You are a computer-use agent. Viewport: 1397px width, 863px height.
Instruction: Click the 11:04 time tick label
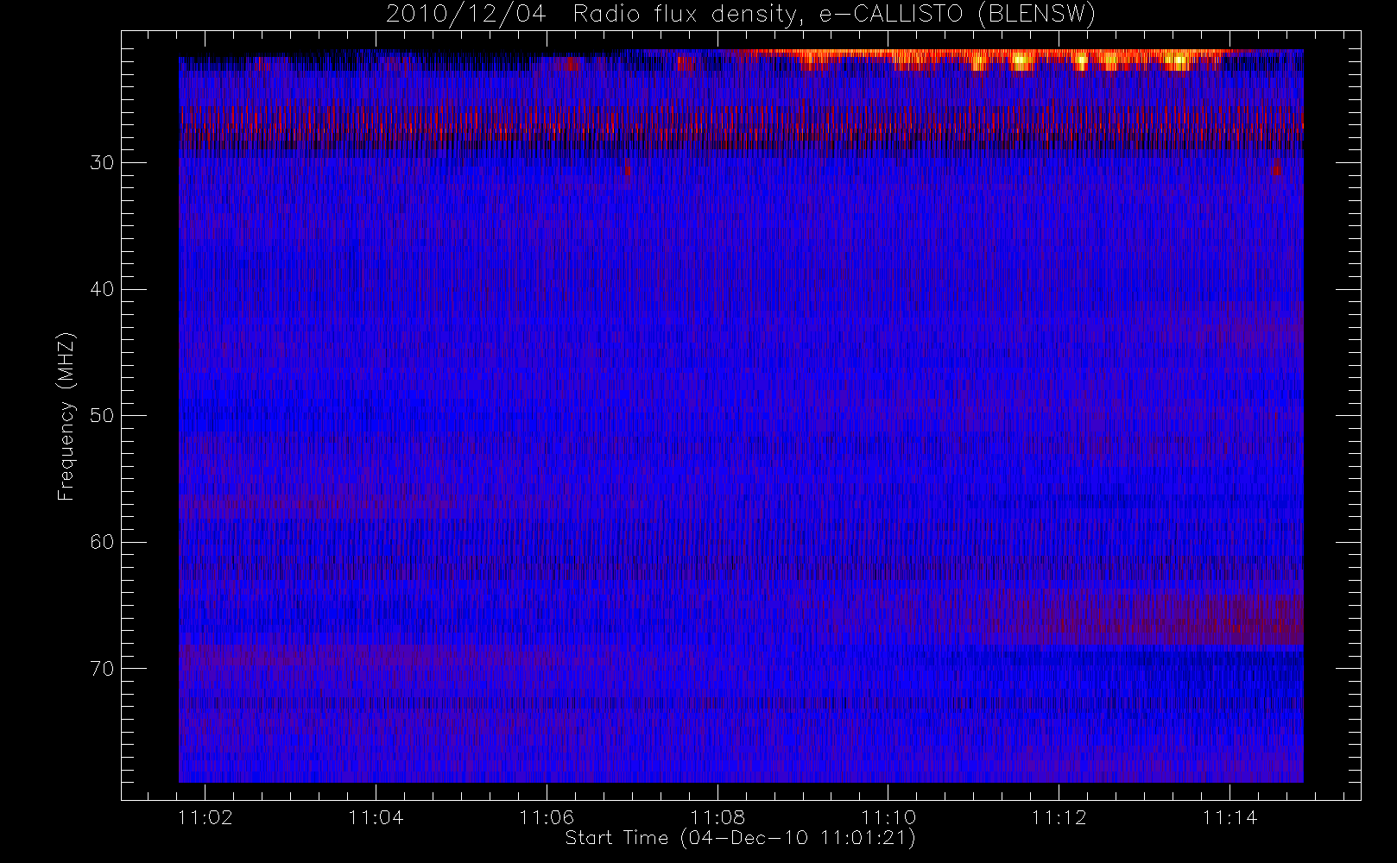point(376,817)
